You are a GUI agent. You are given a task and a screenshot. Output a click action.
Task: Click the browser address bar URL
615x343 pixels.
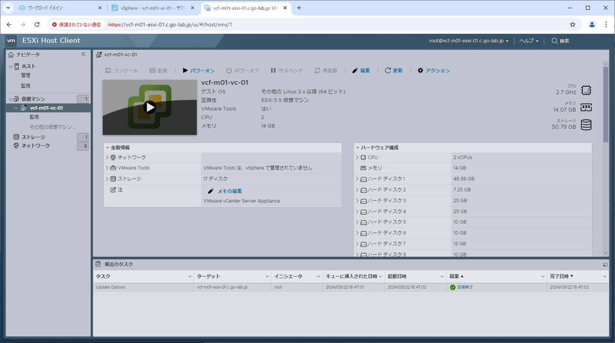coord(171,24)
